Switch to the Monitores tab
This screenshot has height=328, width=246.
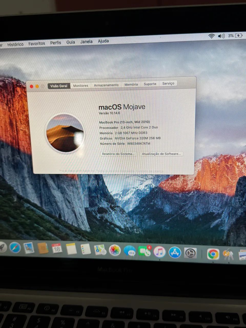click(81, 86)
